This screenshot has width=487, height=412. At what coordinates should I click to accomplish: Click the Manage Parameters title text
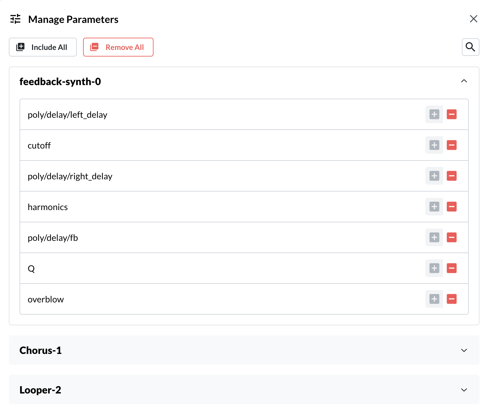click(x=73, y=19)
